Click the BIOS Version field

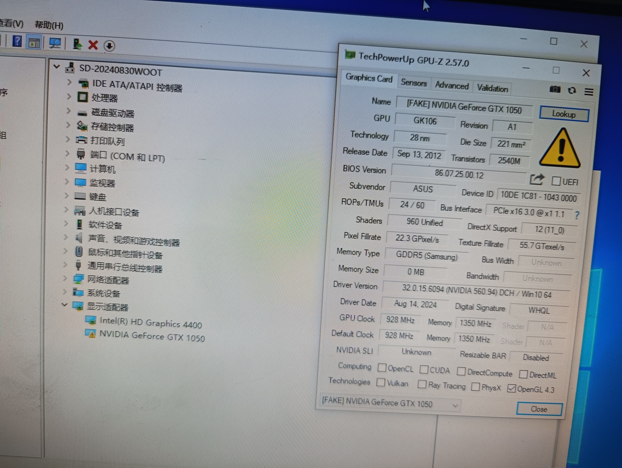(x=459, y=174)
